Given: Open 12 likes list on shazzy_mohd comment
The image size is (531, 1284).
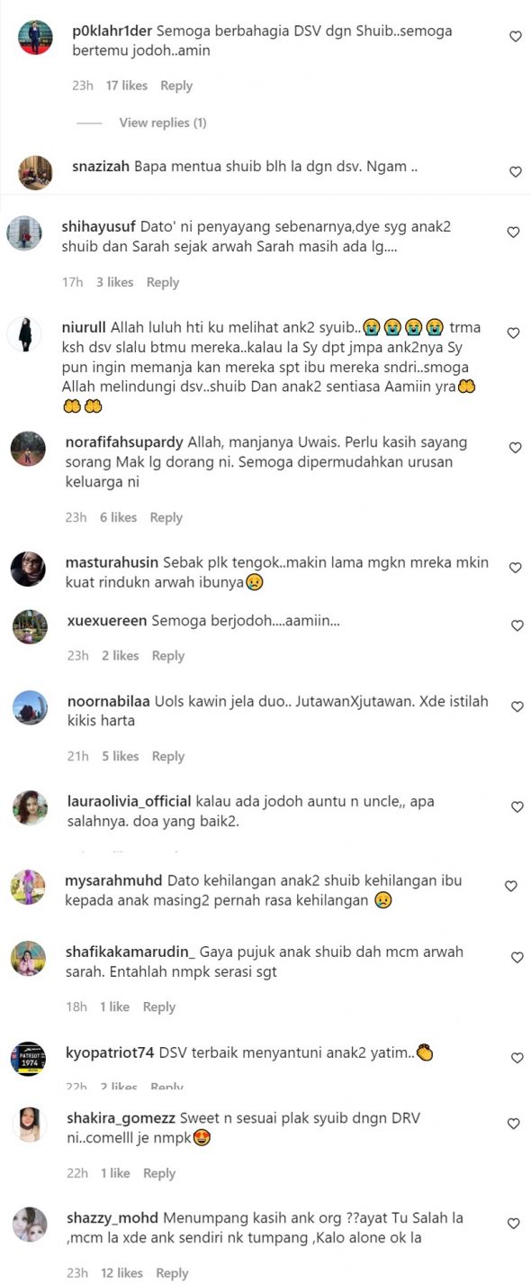Looking at the screenshot, I should point(122,1273).
